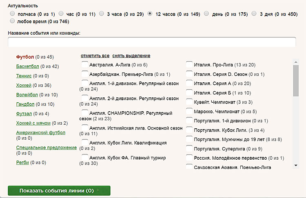Enable the Италия Серия А checkbox
306x198 pixels.
pos(189,84)
